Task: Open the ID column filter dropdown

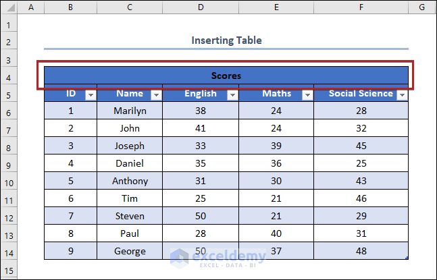Action: pyautogui.click(x=91, y=95)
